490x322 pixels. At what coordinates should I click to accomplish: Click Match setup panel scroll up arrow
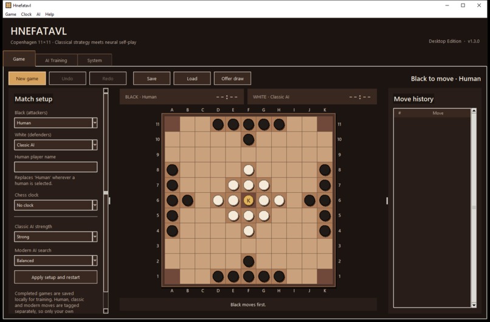[x=106, y=91]
